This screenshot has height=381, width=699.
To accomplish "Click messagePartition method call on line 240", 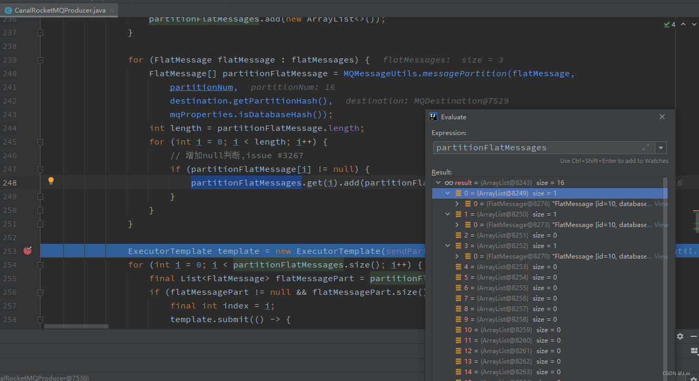I will click(x=464, y=74).
